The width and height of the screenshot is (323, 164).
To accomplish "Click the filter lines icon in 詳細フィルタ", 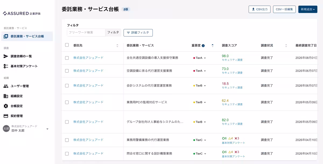I will point(128,33).
